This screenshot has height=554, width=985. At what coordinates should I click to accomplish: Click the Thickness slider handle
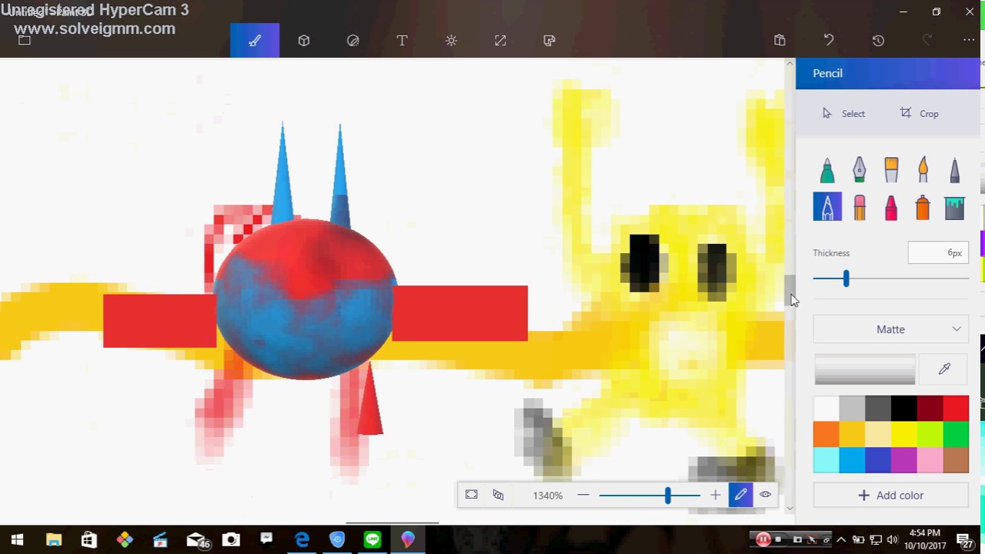[x=846, y=279]
